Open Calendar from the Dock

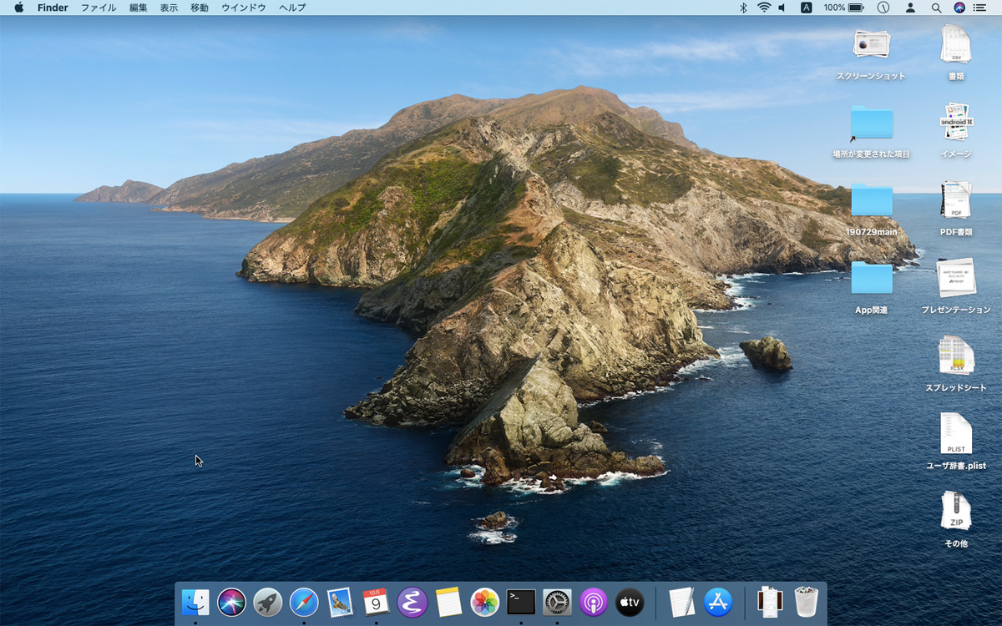coord(374,602)
